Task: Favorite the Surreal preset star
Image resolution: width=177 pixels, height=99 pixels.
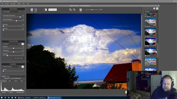Action: [x=145, y=65]
